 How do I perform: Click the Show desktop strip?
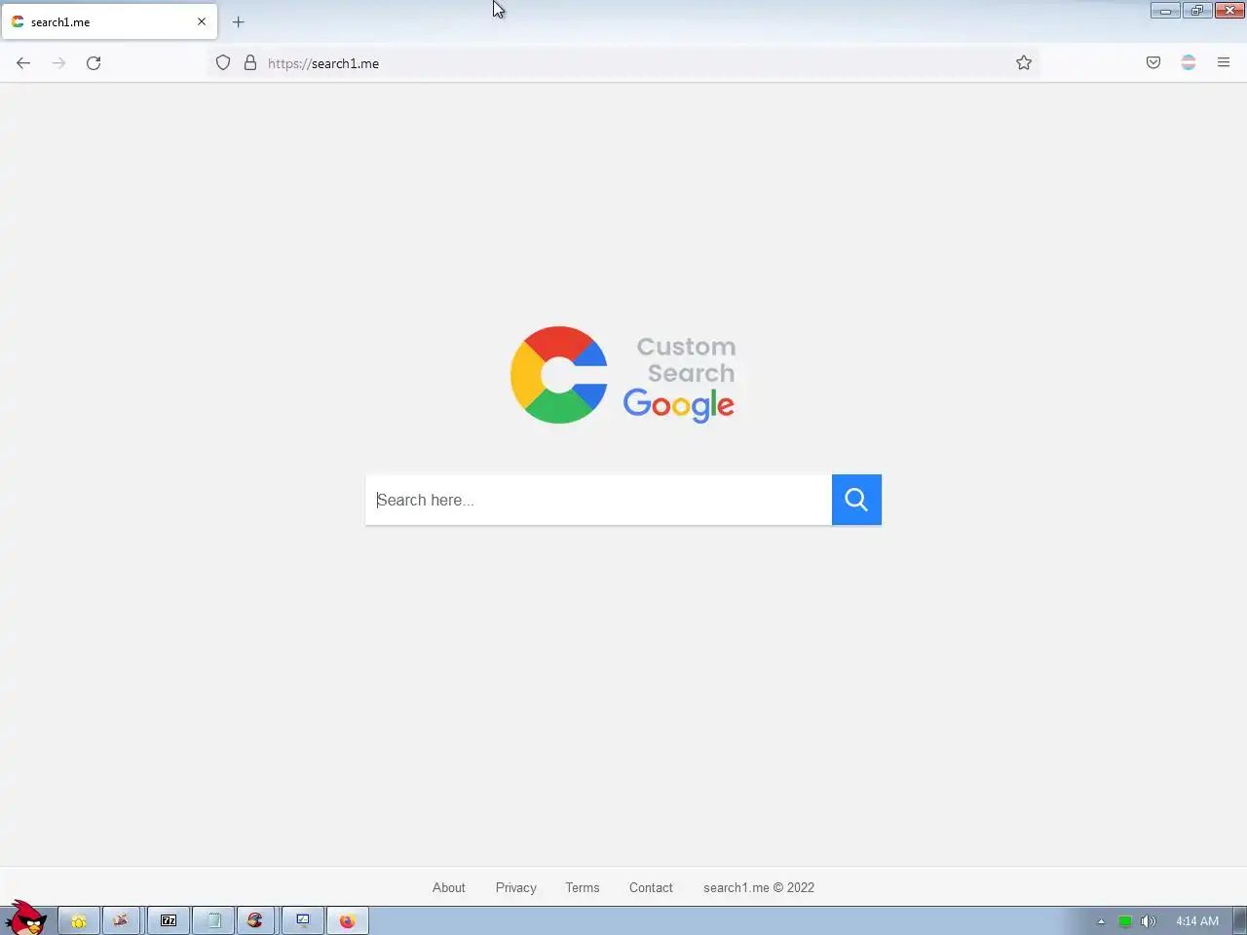tap(1240, 920)
